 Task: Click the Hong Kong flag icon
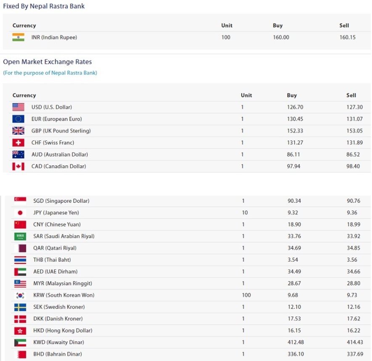(x=20, y=331)
